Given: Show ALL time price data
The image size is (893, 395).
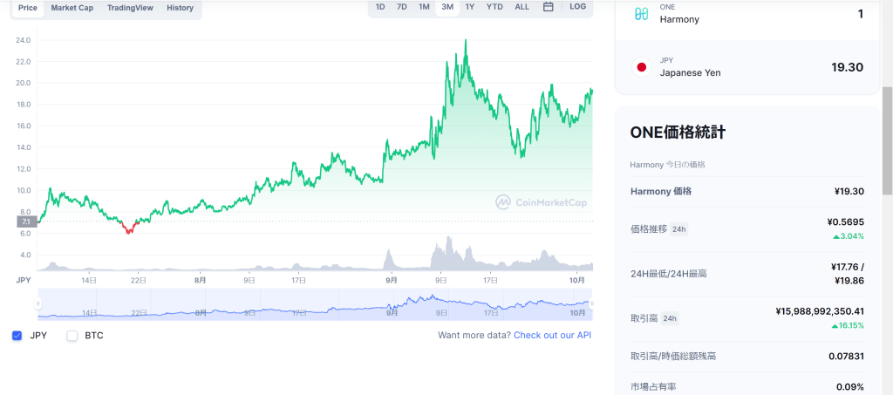Looking at the screenshot, I should click(521, 7).
